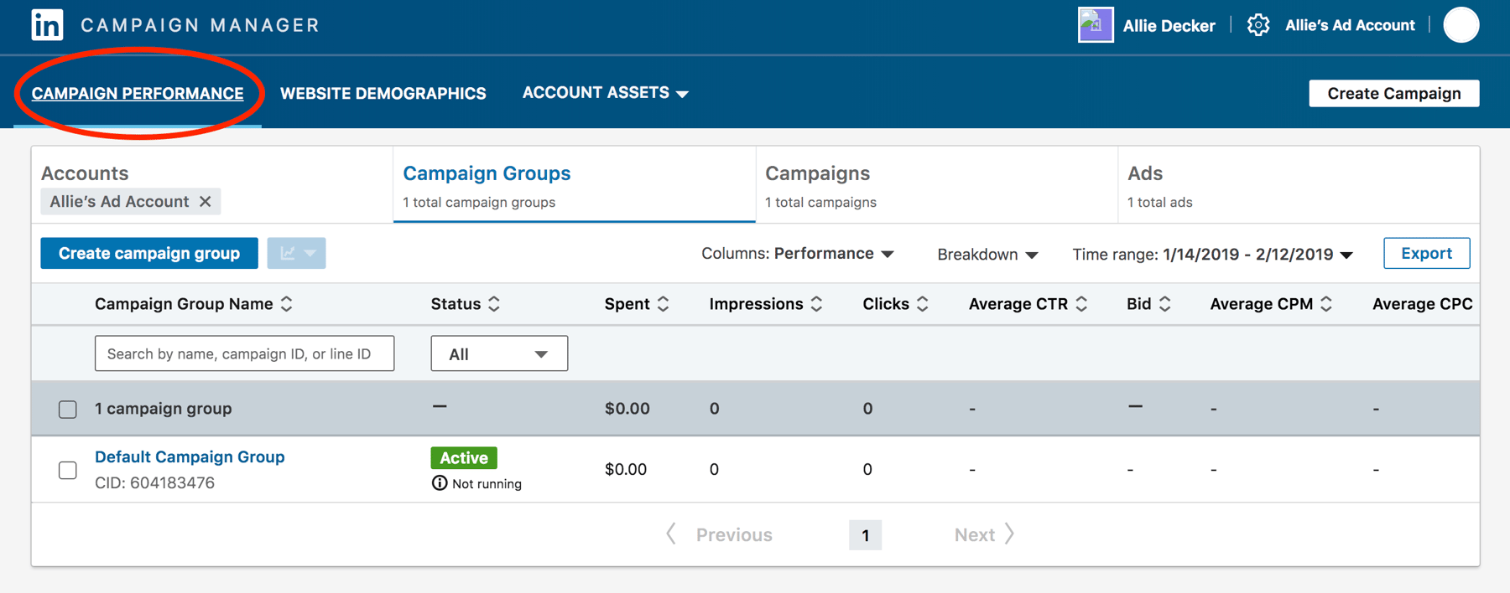Click the Not running info icon
This screenshot has height=593, width=1510.
[x=440, y=483]
